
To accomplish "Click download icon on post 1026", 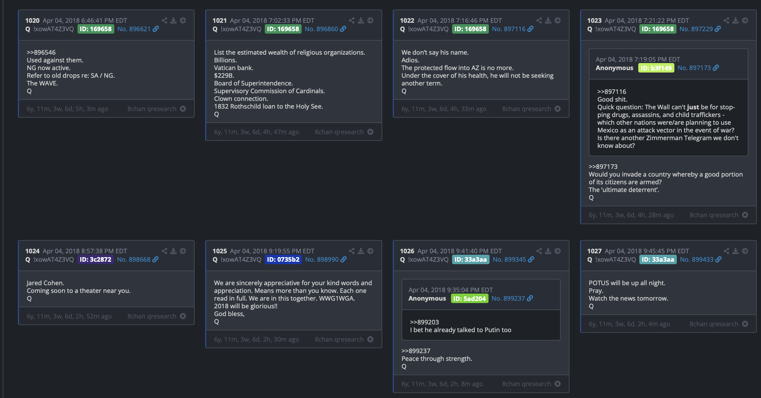I will [548, 251].
